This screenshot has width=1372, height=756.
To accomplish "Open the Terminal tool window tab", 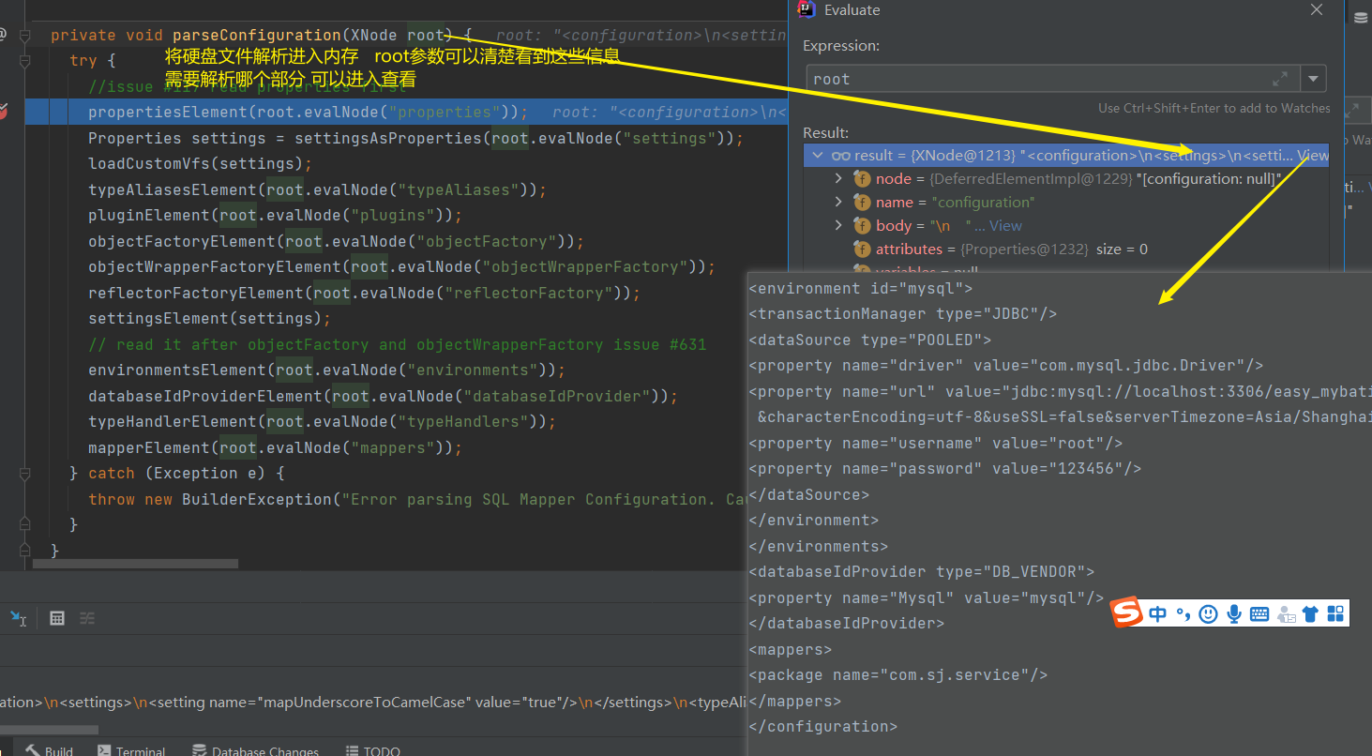I will (130, 749).
